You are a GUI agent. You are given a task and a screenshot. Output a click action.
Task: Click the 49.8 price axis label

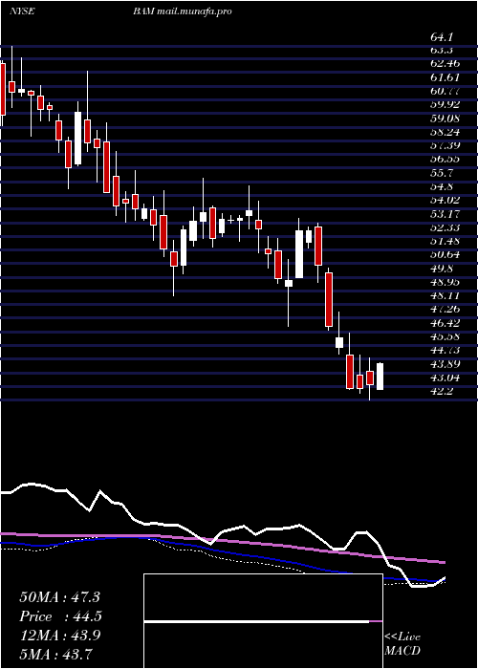click(442, 269)
